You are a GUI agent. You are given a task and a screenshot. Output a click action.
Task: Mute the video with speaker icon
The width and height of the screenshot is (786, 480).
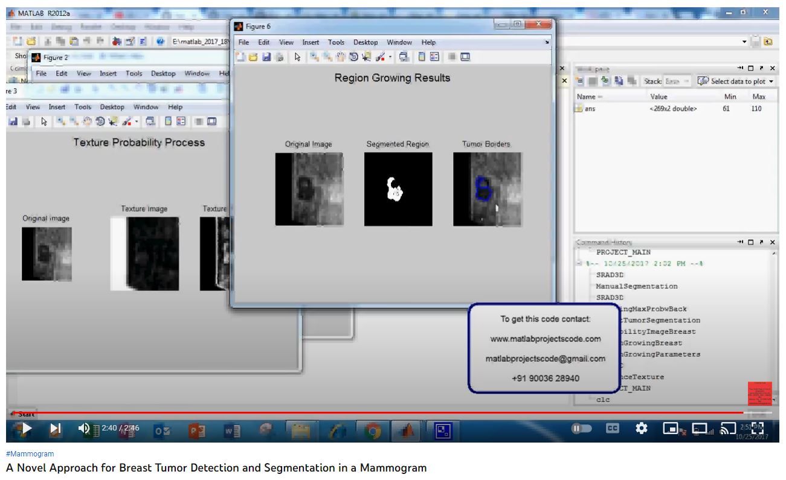click(x=84, y=428)
